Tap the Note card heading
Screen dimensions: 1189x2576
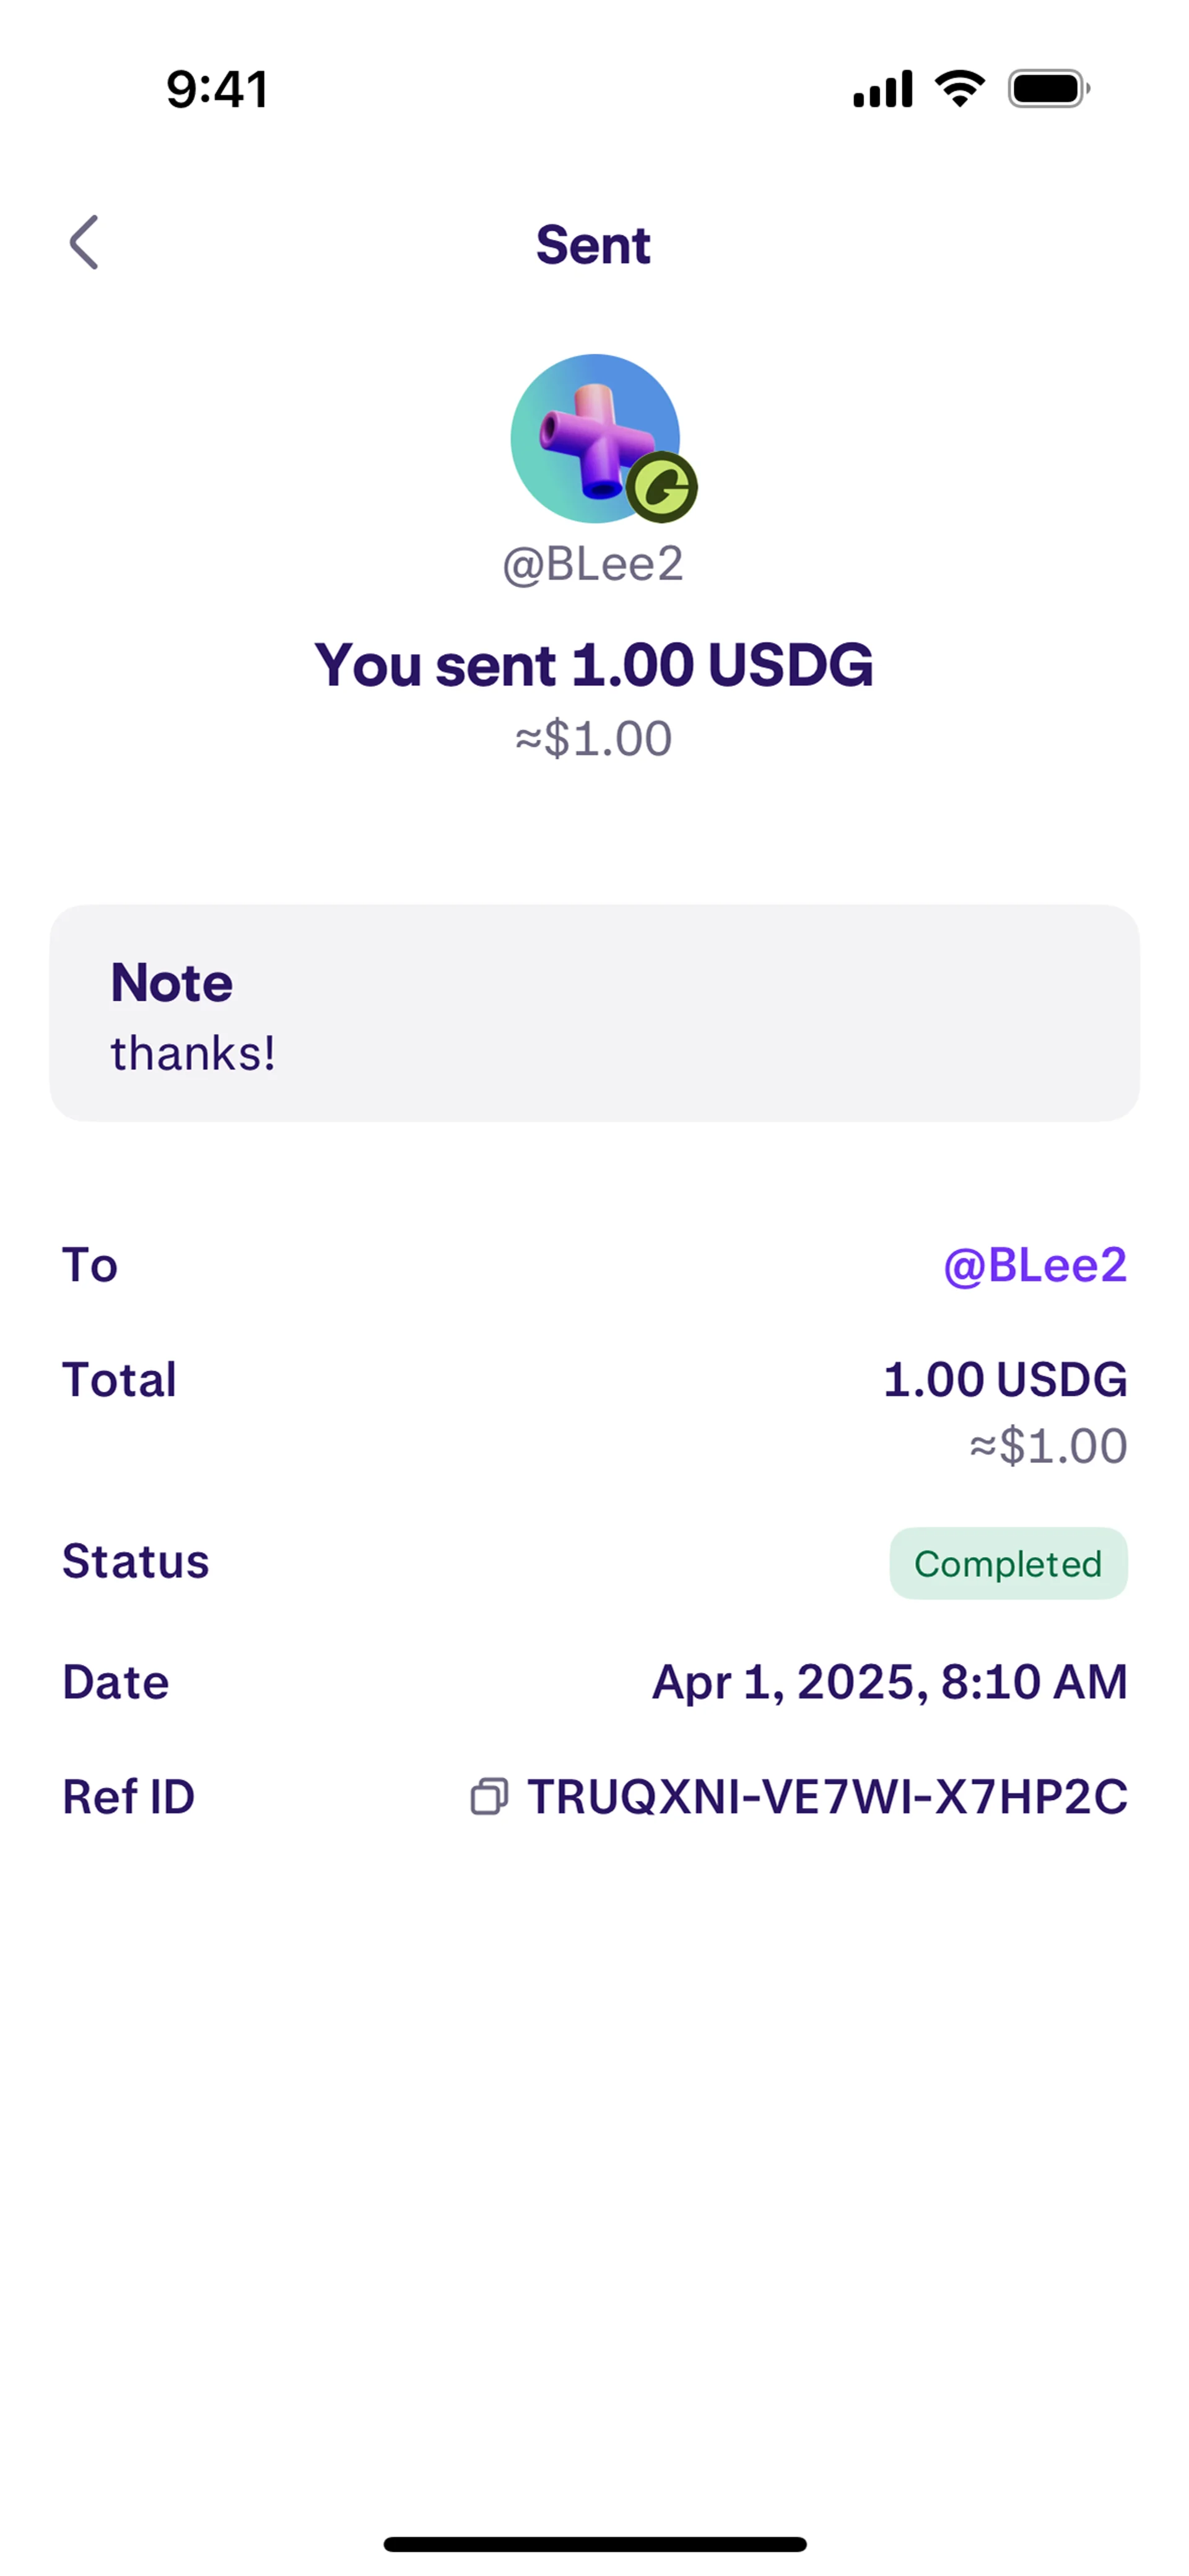171,983
